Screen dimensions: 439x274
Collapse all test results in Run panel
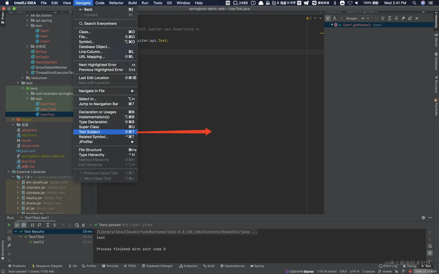[x=55, y=225]
